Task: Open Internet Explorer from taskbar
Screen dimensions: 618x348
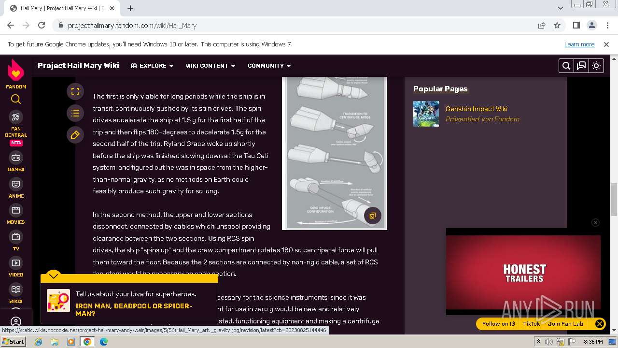Action: click(38, 342)
